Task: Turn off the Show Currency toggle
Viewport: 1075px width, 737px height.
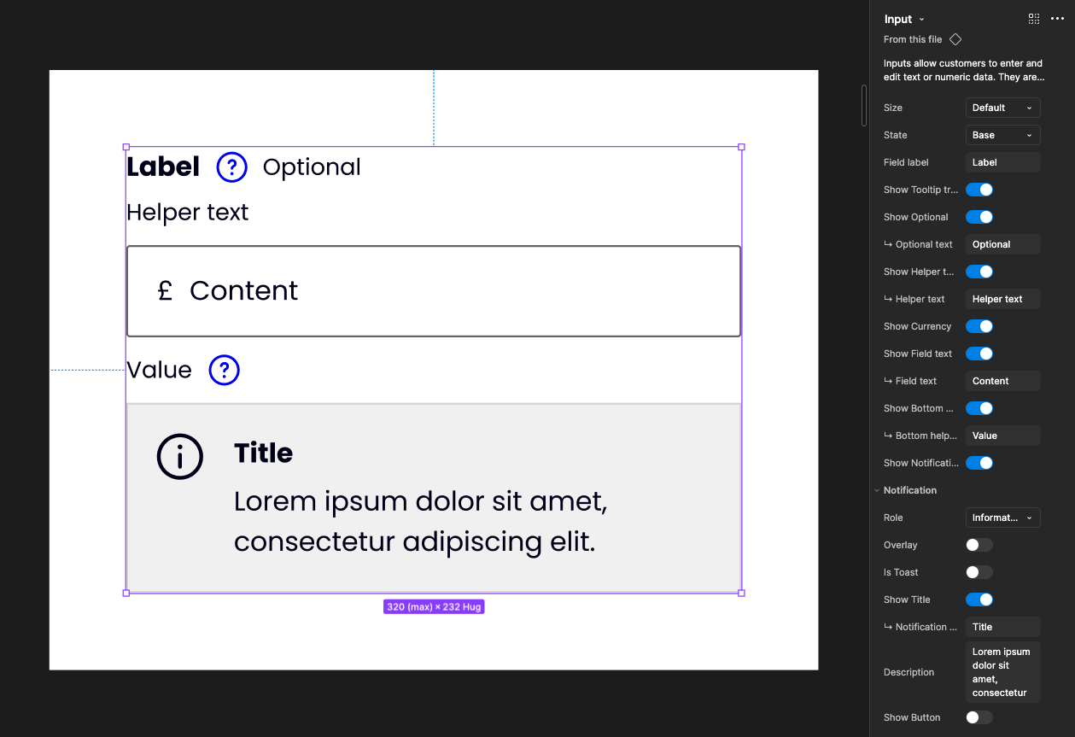Action: click(x=979, y=326)
